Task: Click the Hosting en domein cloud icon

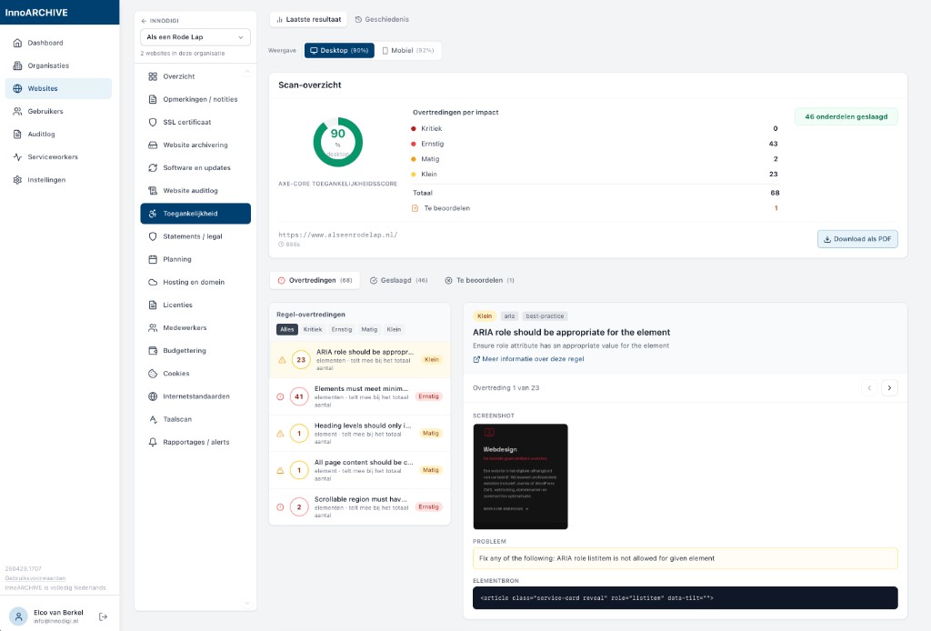Action: 154,282
